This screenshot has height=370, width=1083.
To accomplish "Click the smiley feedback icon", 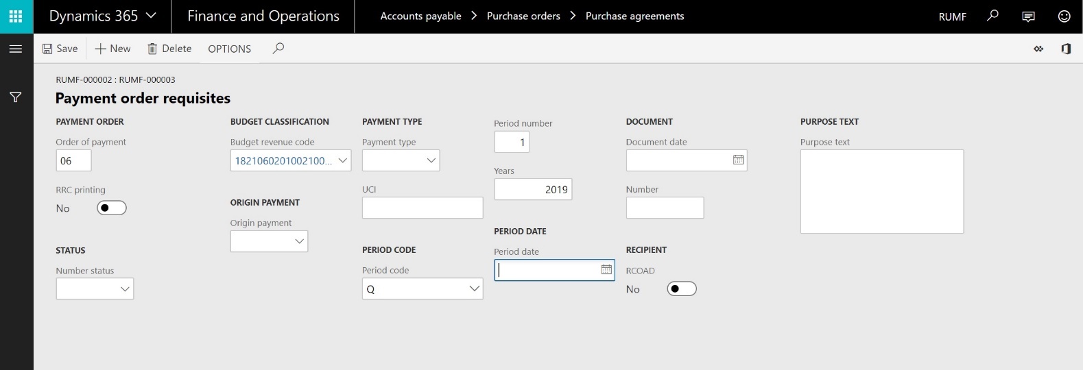I will pos(1064,16).
